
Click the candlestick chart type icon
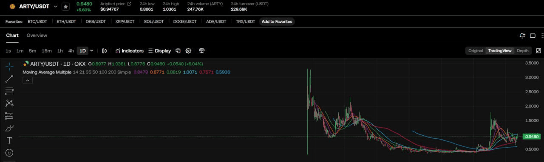[x=105, y=51]
